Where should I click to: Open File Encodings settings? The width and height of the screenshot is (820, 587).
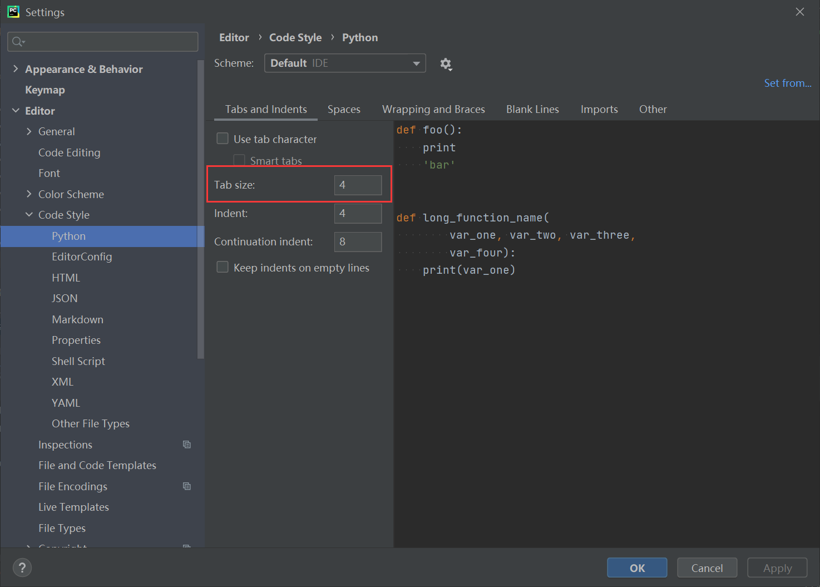[x=73, y=486]
